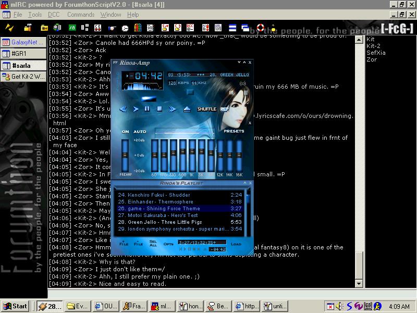Click add file button in playlist
The width and height of the screenshot is (417, 313).
(x=124, y=243)
